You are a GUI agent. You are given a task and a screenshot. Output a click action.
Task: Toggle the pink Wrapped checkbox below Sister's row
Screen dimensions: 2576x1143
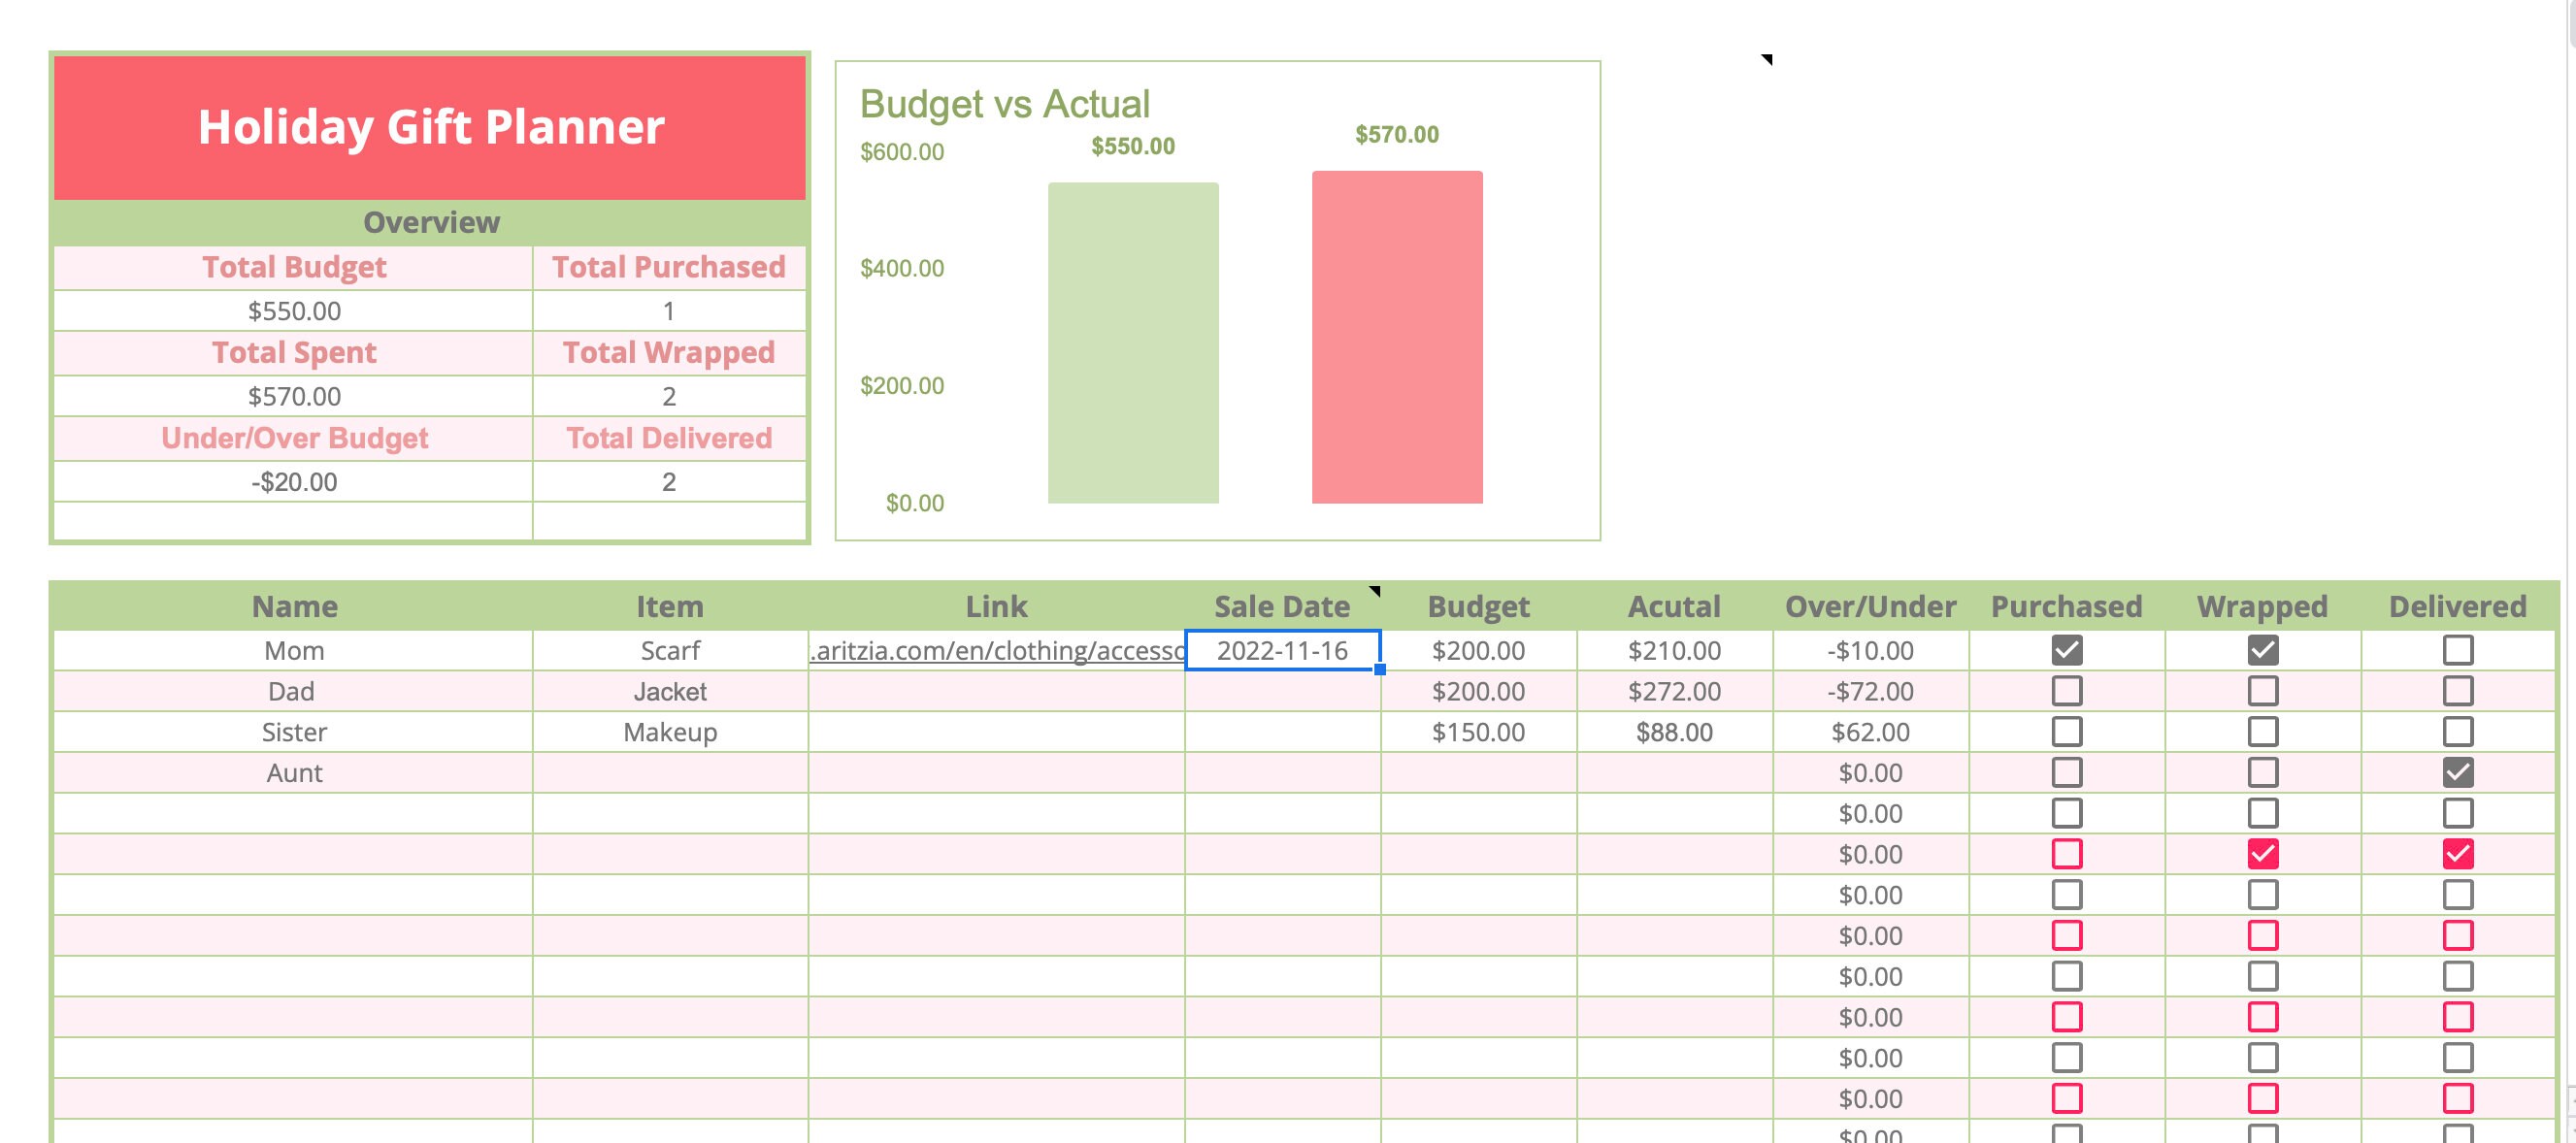tap(2266, 855)
